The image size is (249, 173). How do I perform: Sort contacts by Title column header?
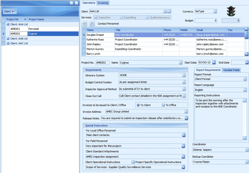pyautogui.click(x=138, y=30)
